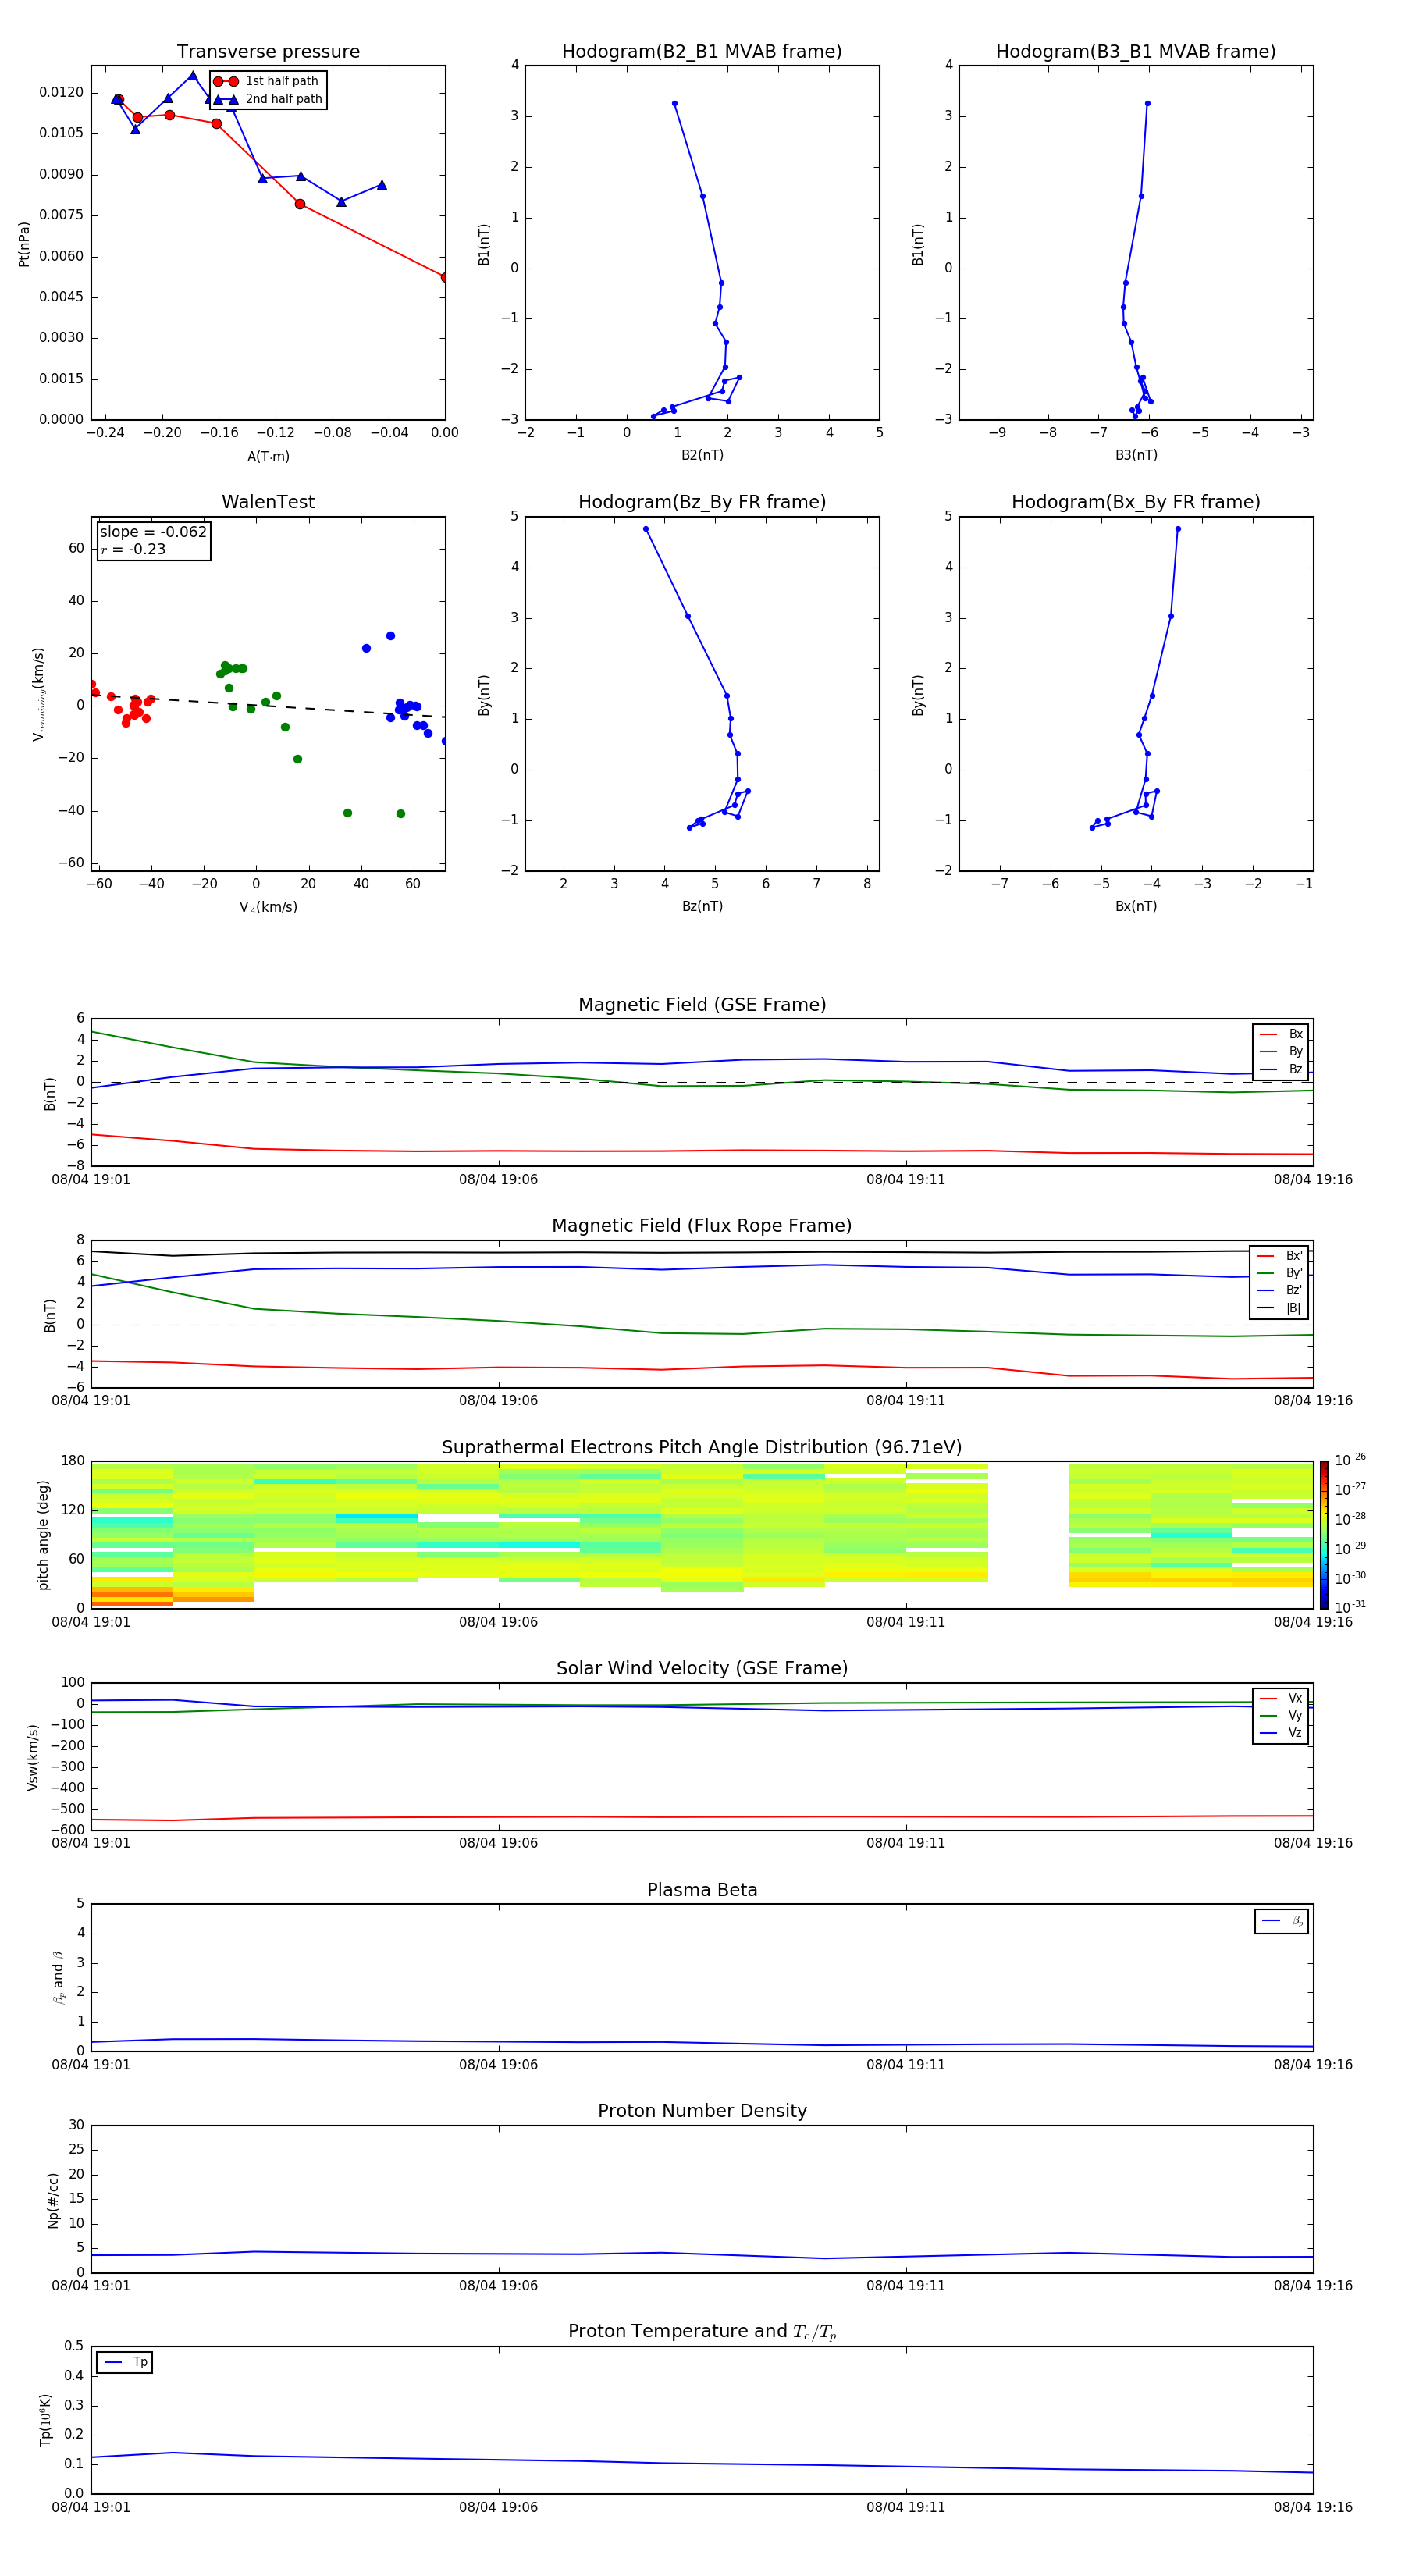Click the red Vx line in Solar Wind Velocity plot
The height and width of the screenshot is (2576, 1405).
coord(702,1817)
